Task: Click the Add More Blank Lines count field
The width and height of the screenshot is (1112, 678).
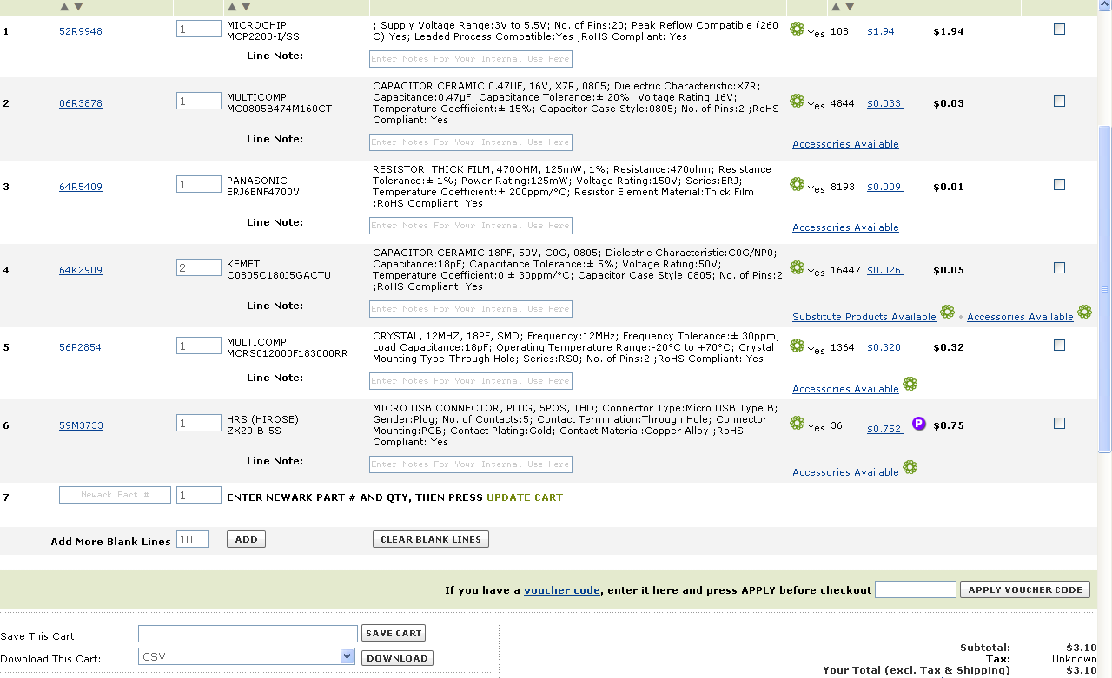Action: pos(193,539)
